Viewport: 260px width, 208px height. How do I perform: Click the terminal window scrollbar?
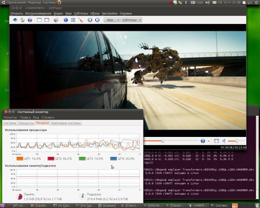(x=257, y=157)
